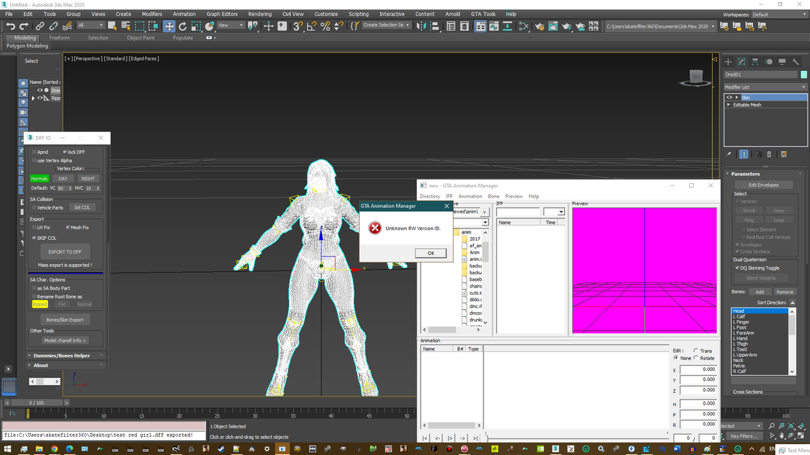Choose Rectangular Selection Region icon
This screenshot has height=455, width=810.
[139, 26]
